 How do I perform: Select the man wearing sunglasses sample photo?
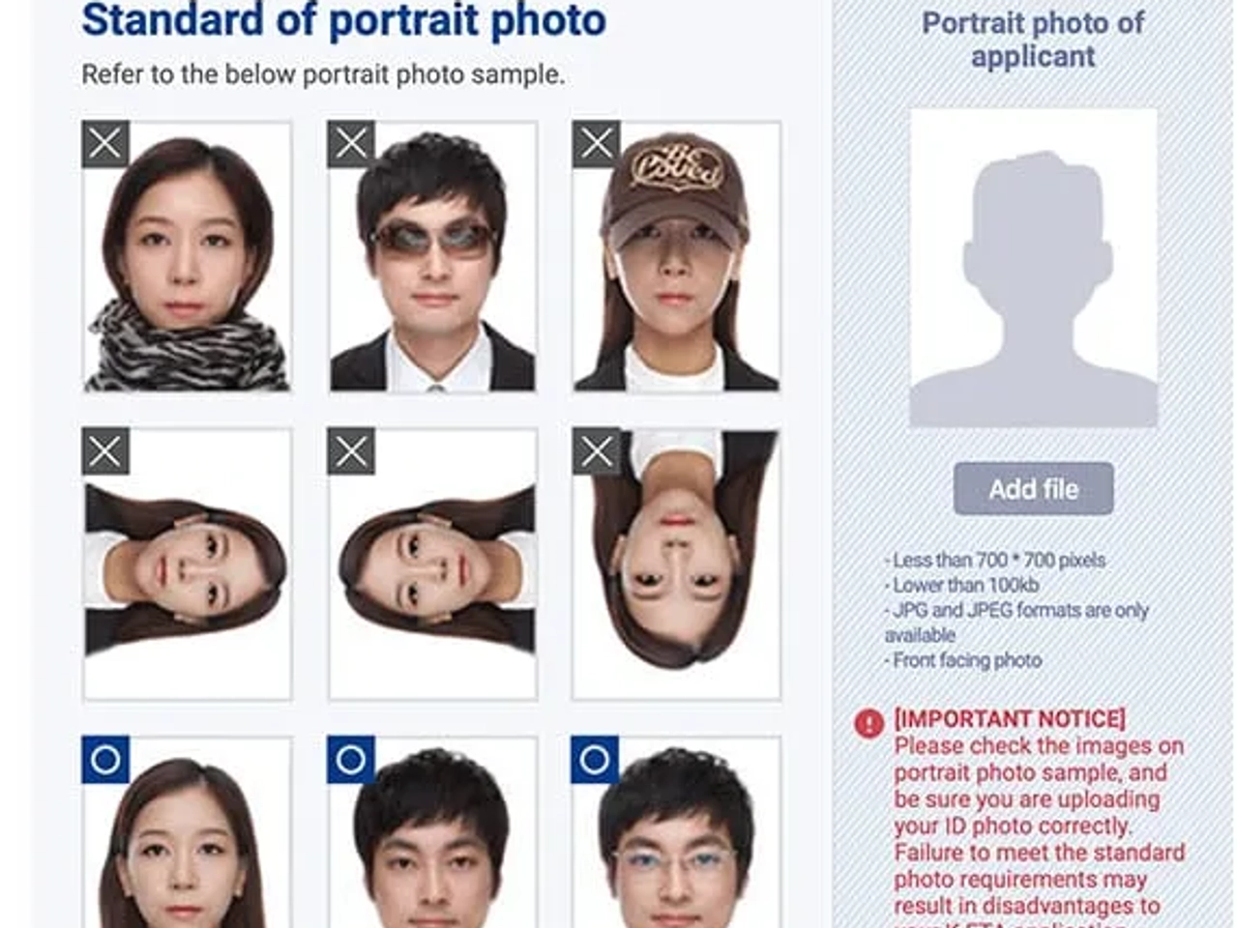pyautogui.click(x=432, y=256)
